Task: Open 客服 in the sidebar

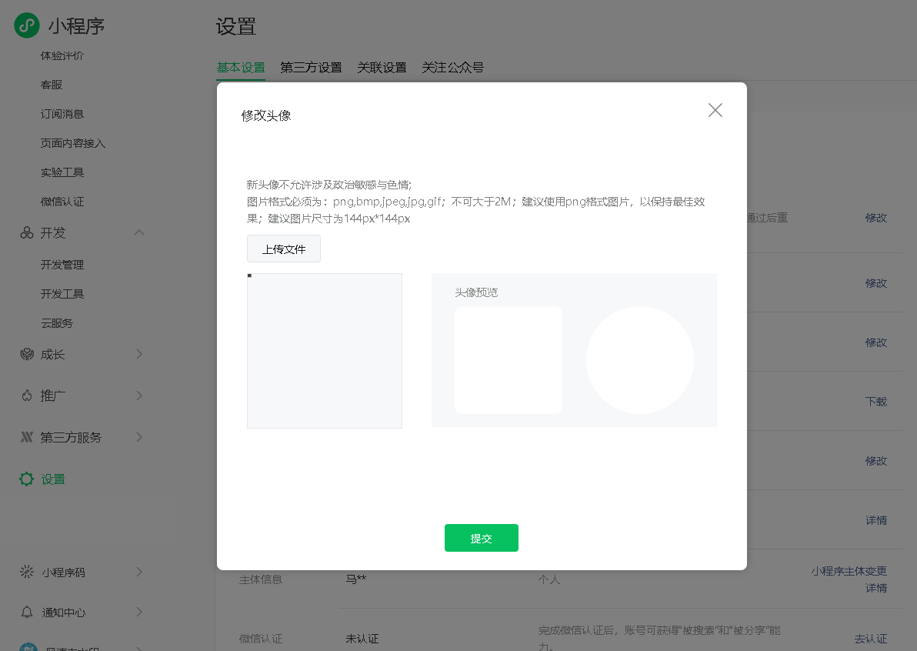Action: 52,85
